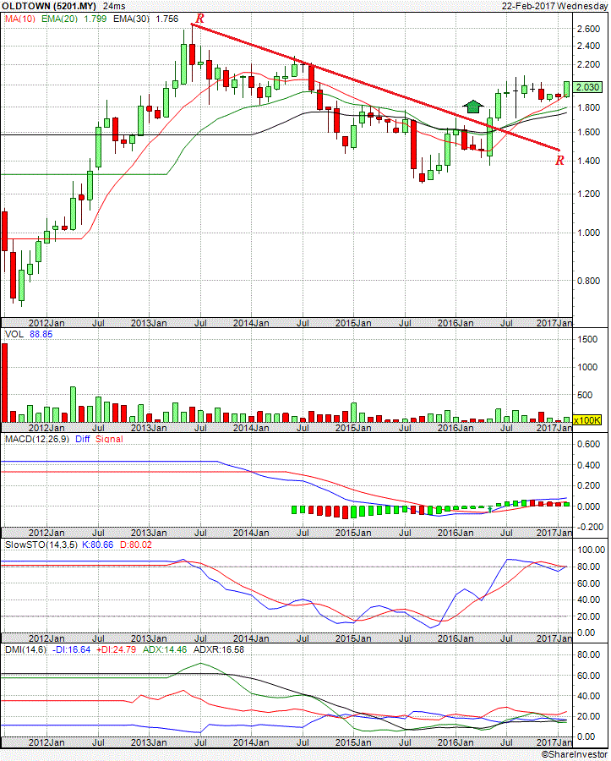Click 2016Jan on the MACD panel time axis
Viewport: 611px width, 761px height.
point(456,533)
